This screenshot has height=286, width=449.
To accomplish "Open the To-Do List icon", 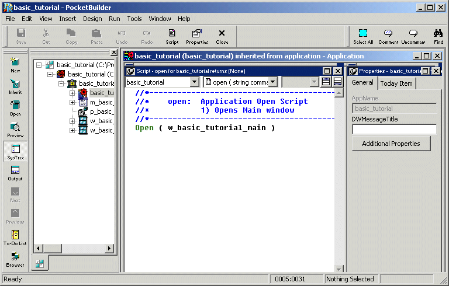I will click(x=15, y=238).
